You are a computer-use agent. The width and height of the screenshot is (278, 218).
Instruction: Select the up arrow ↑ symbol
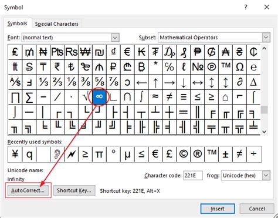(x=155, y=82)
